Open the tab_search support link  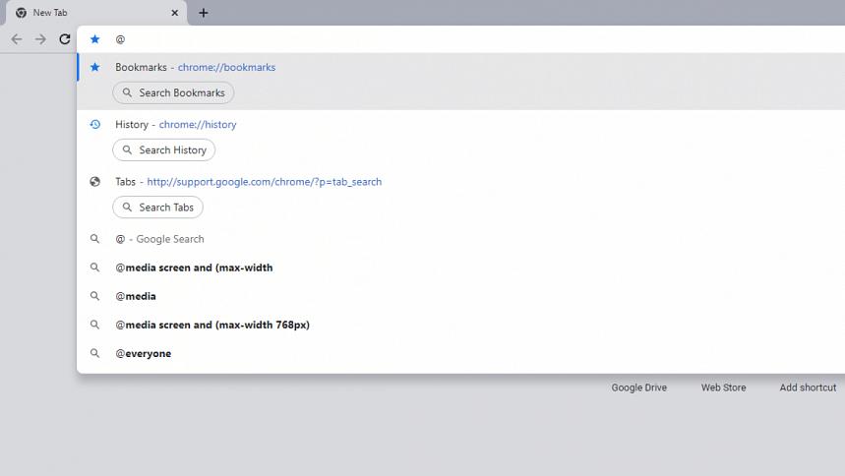tap(264, 182)
